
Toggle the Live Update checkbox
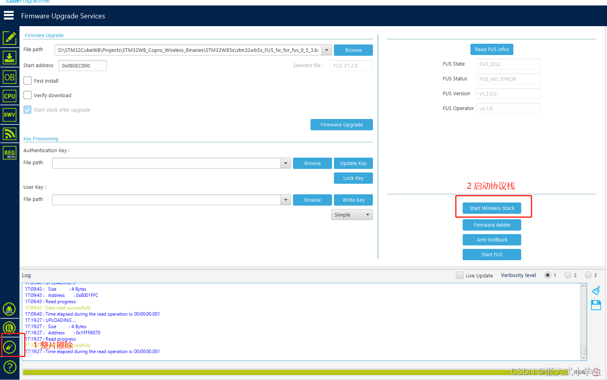460,275
